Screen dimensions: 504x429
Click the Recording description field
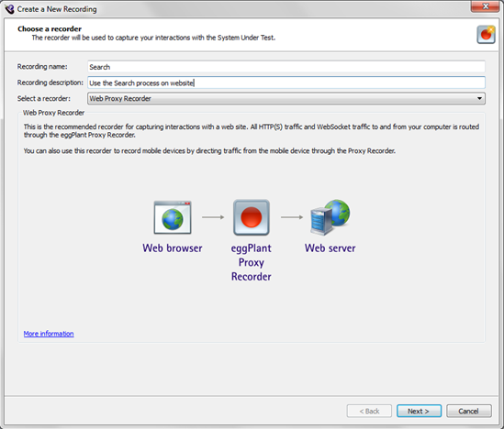(x=286, y=82)
